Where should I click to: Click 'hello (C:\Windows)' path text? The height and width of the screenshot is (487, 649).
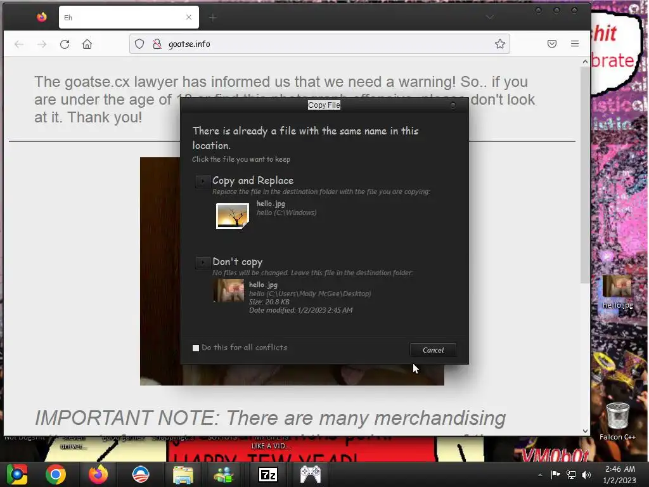[x=286, y=212]
